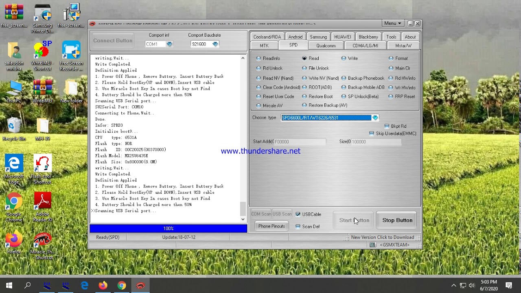Viewport: 521px width, 293px height.
Task: Switch to Edge in the taskbar
Action: tap(84, 285)
